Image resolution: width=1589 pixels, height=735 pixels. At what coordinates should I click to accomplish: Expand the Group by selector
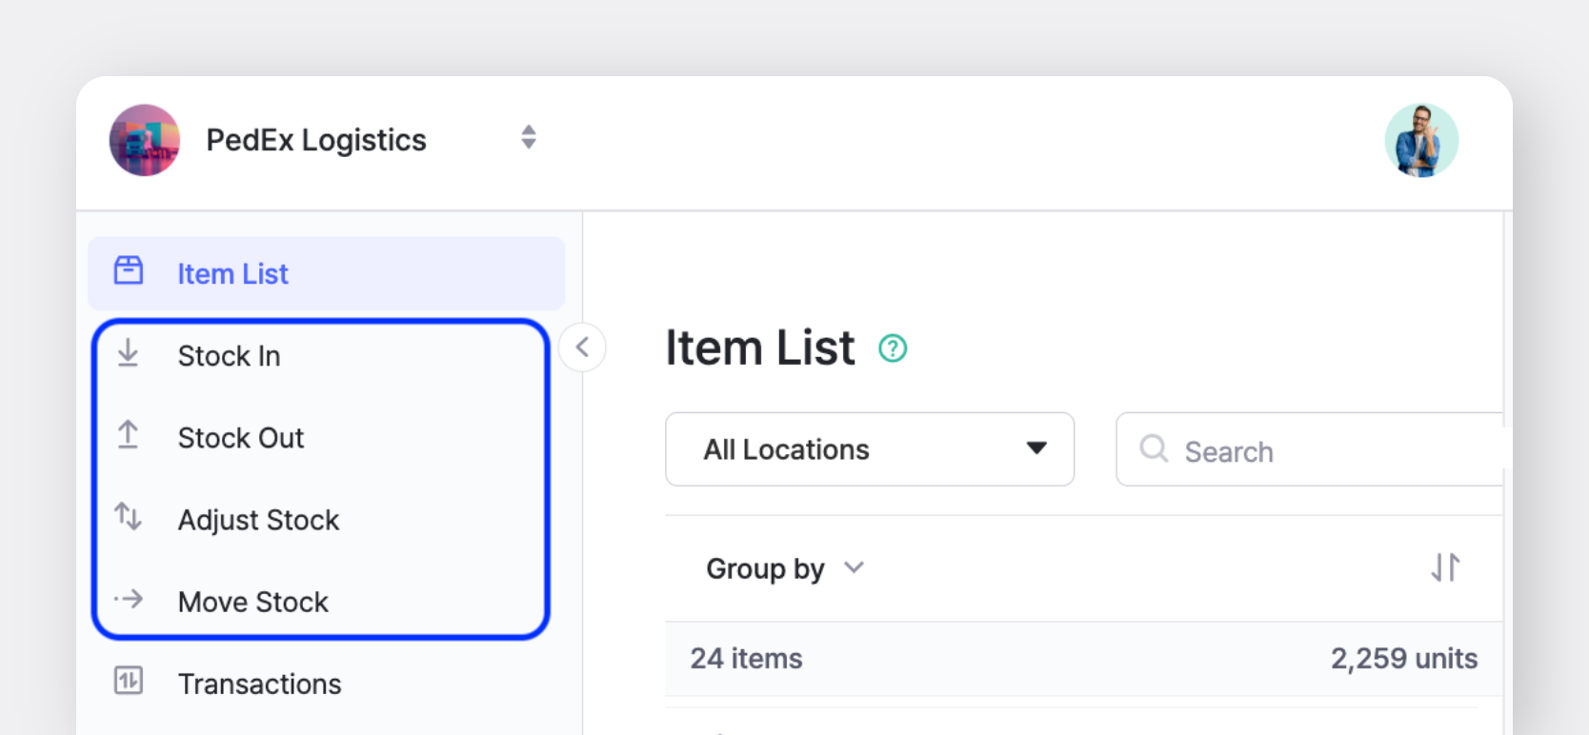[784, 567]
